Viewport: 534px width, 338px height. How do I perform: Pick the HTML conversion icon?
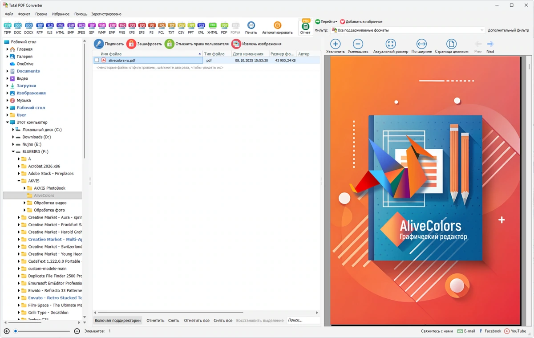(60, 29)
